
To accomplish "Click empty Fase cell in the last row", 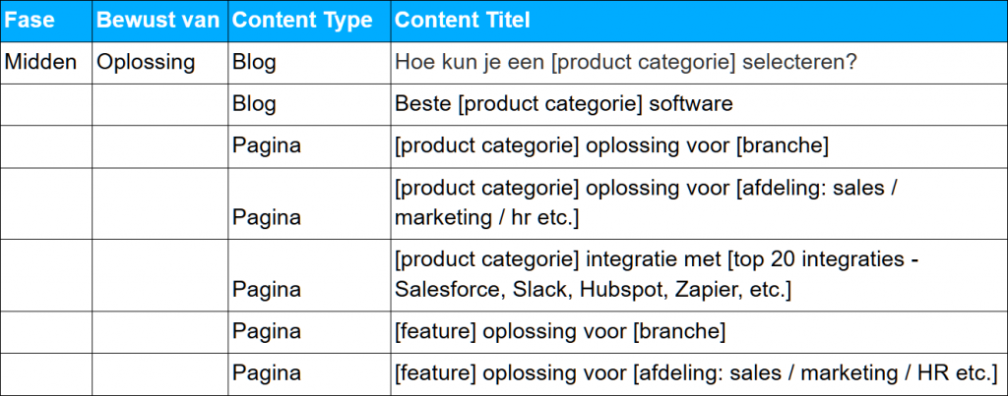I will pyautogui.click(x=46, y=373).
